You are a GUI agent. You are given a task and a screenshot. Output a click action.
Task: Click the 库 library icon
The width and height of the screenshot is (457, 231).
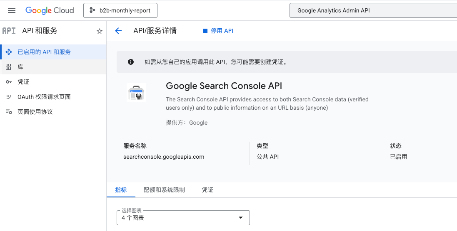(x=9, y=67)
